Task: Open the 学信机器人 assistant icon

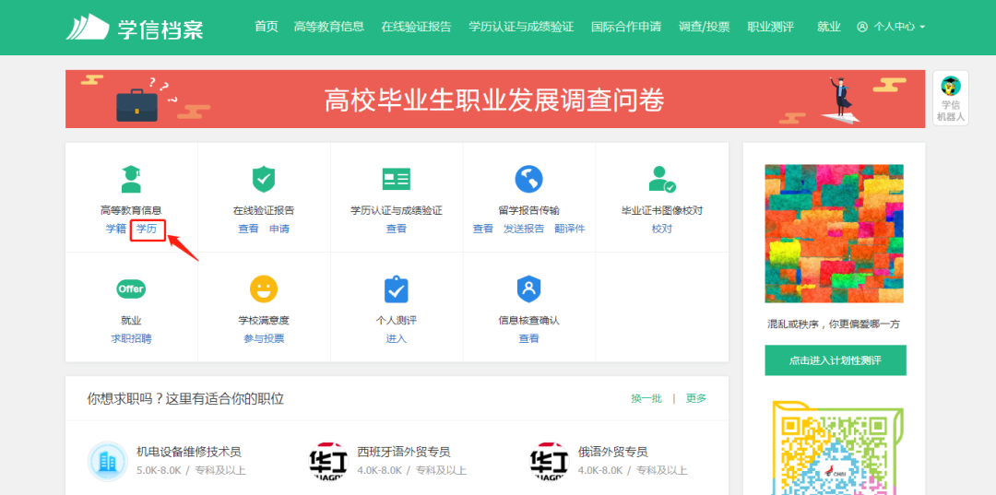Action: point(951,98)
